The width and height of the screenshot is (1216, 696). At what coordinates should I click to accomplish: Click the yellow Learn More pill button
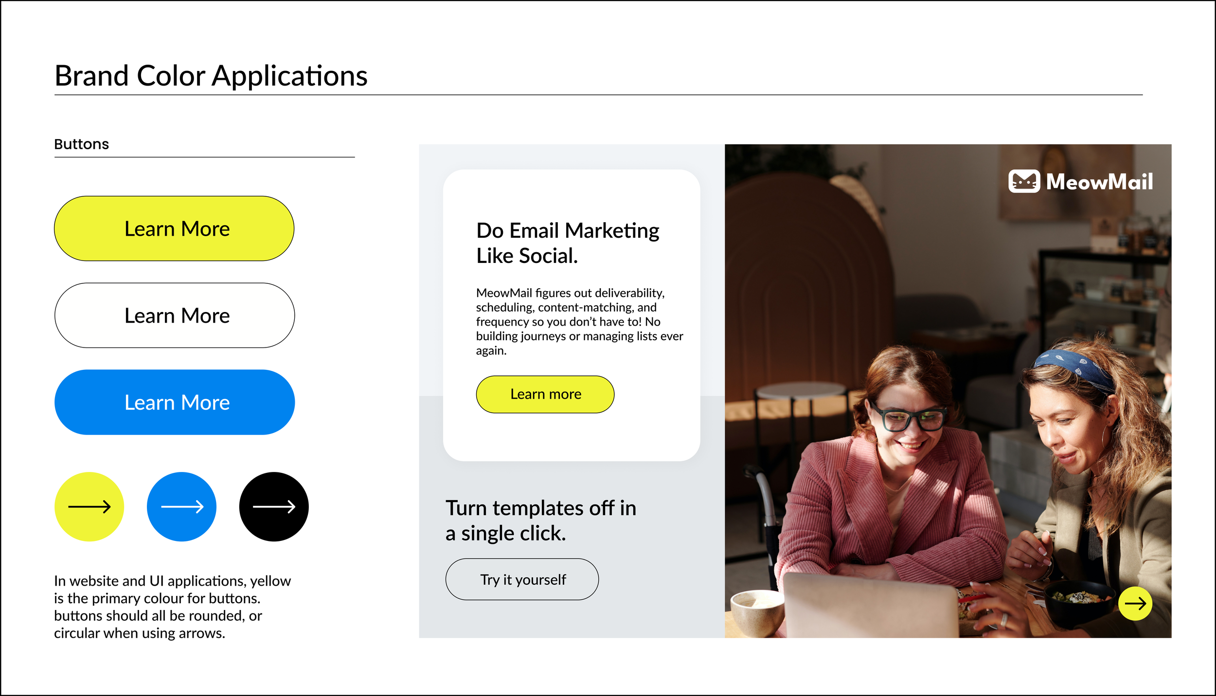(x=174, y=228)
